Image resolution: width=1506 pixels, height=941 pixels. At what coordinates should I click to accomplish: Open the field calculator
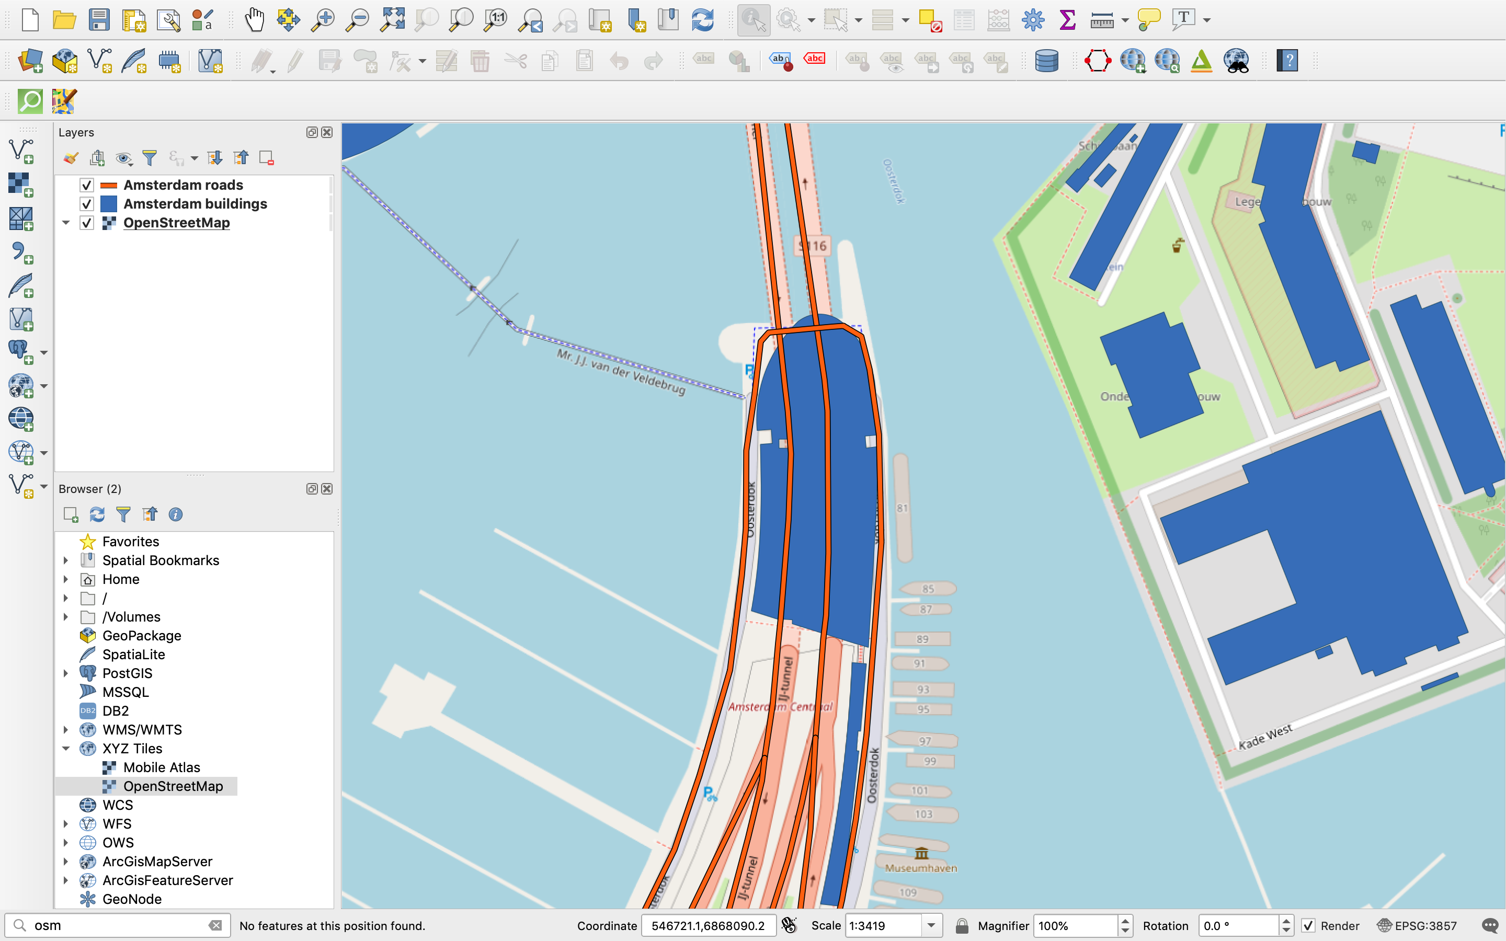(998, 19)
